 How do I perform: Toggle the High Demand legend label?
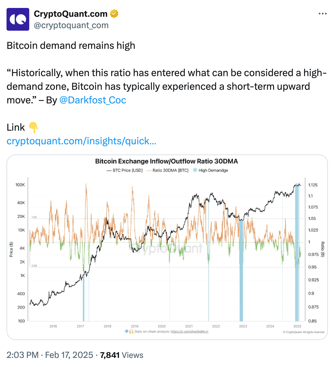[x=213, y=170]
